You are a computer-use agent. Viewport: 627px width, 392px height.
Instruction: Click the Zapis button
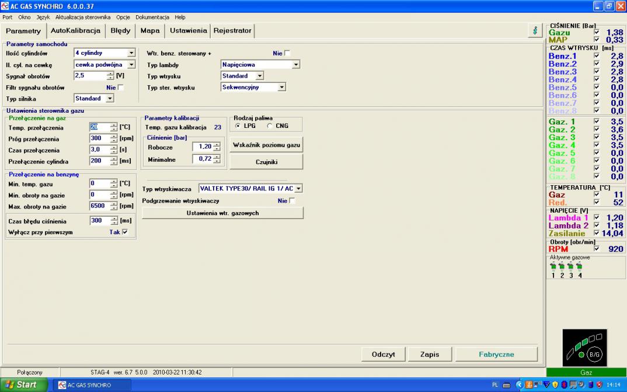(430, 354)
